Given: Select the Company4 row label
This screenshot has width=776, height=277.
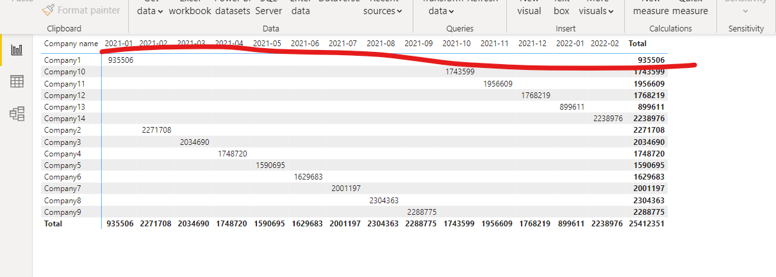Looking at the screenshot, I should pyautogui.click(x=62, y=153).
